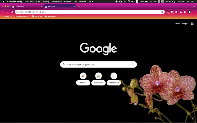Open the Google apps grid
197x123 pixels.
tap(192, 23)
